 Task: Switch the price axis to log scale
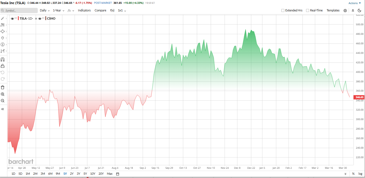[360, 174]
